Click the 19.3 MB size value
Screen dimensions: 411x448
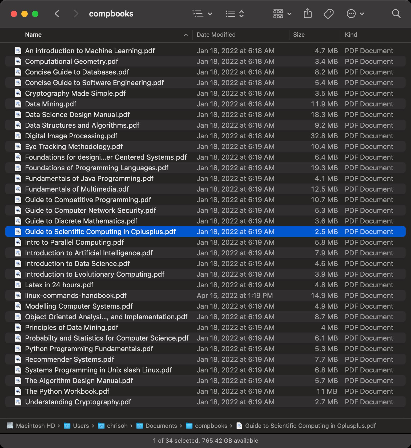[x=324, y=168]
